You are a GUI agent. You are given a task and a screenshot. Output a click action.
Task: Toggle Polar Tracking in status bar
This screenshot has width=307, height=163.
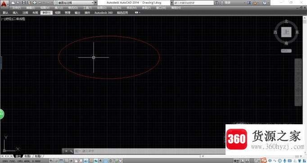point(71,161)
